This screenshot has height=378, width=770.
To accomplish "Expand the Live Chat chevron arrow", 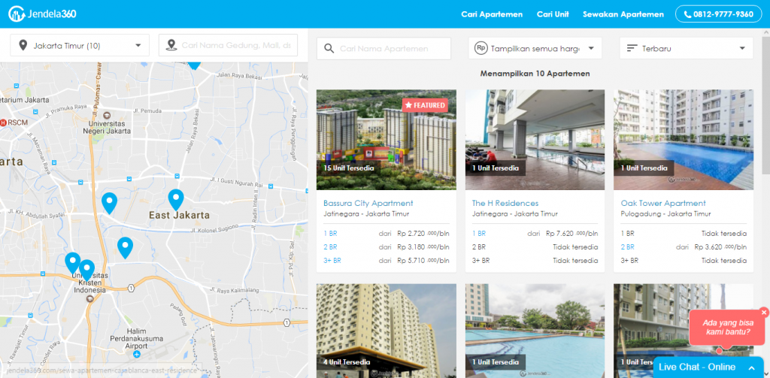I will click(751, 367).
